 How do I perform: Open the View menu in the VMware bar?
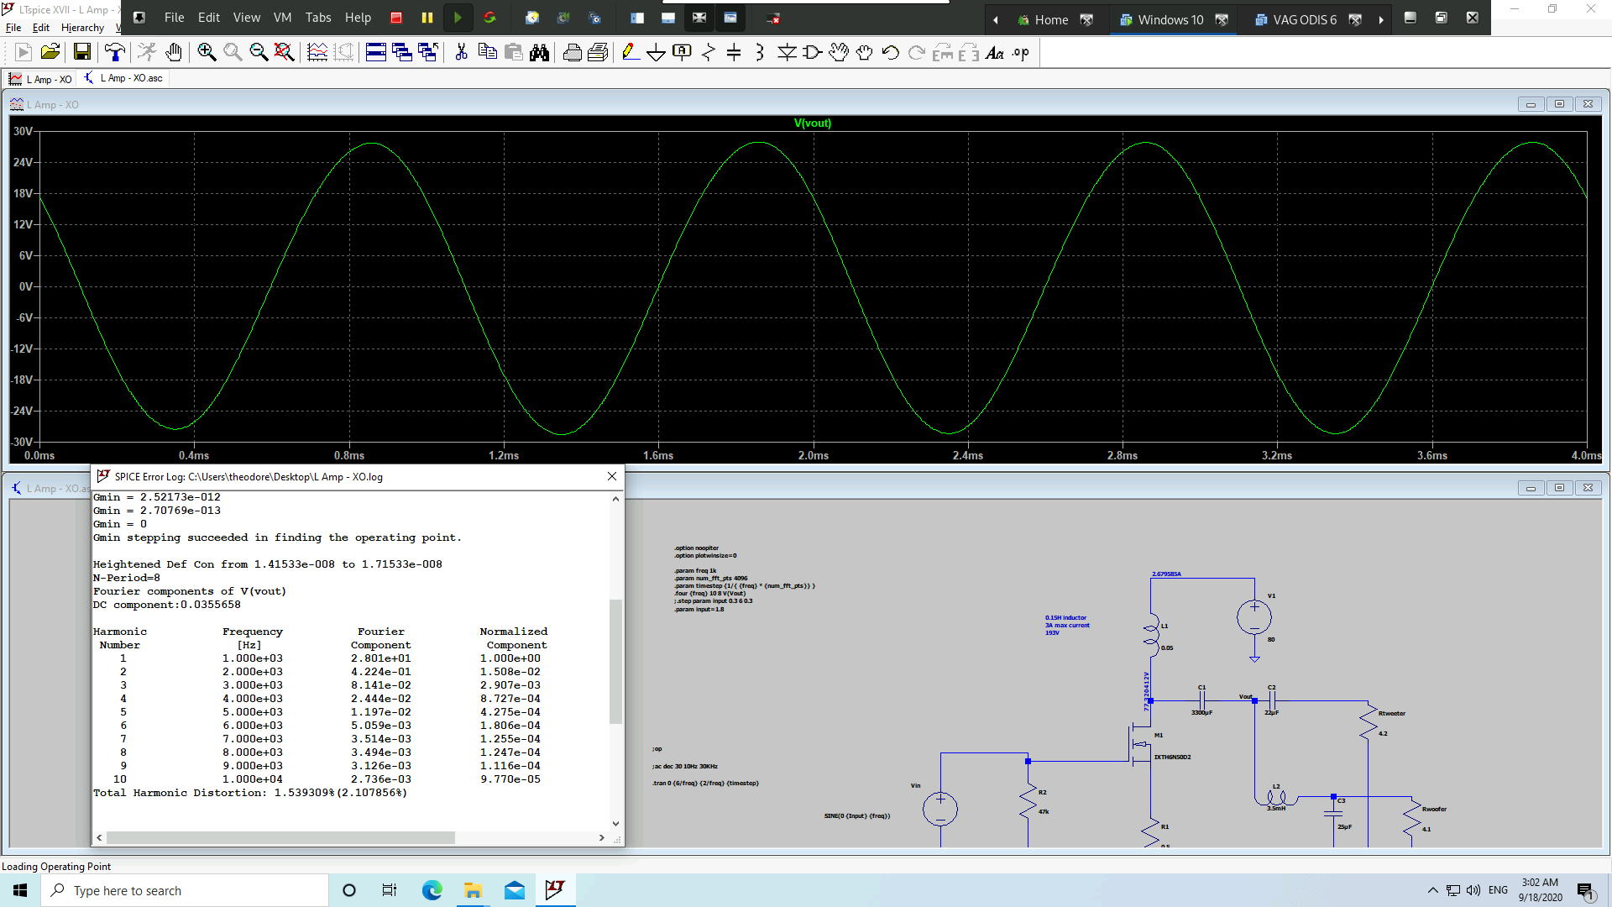(x=246, y=18)
